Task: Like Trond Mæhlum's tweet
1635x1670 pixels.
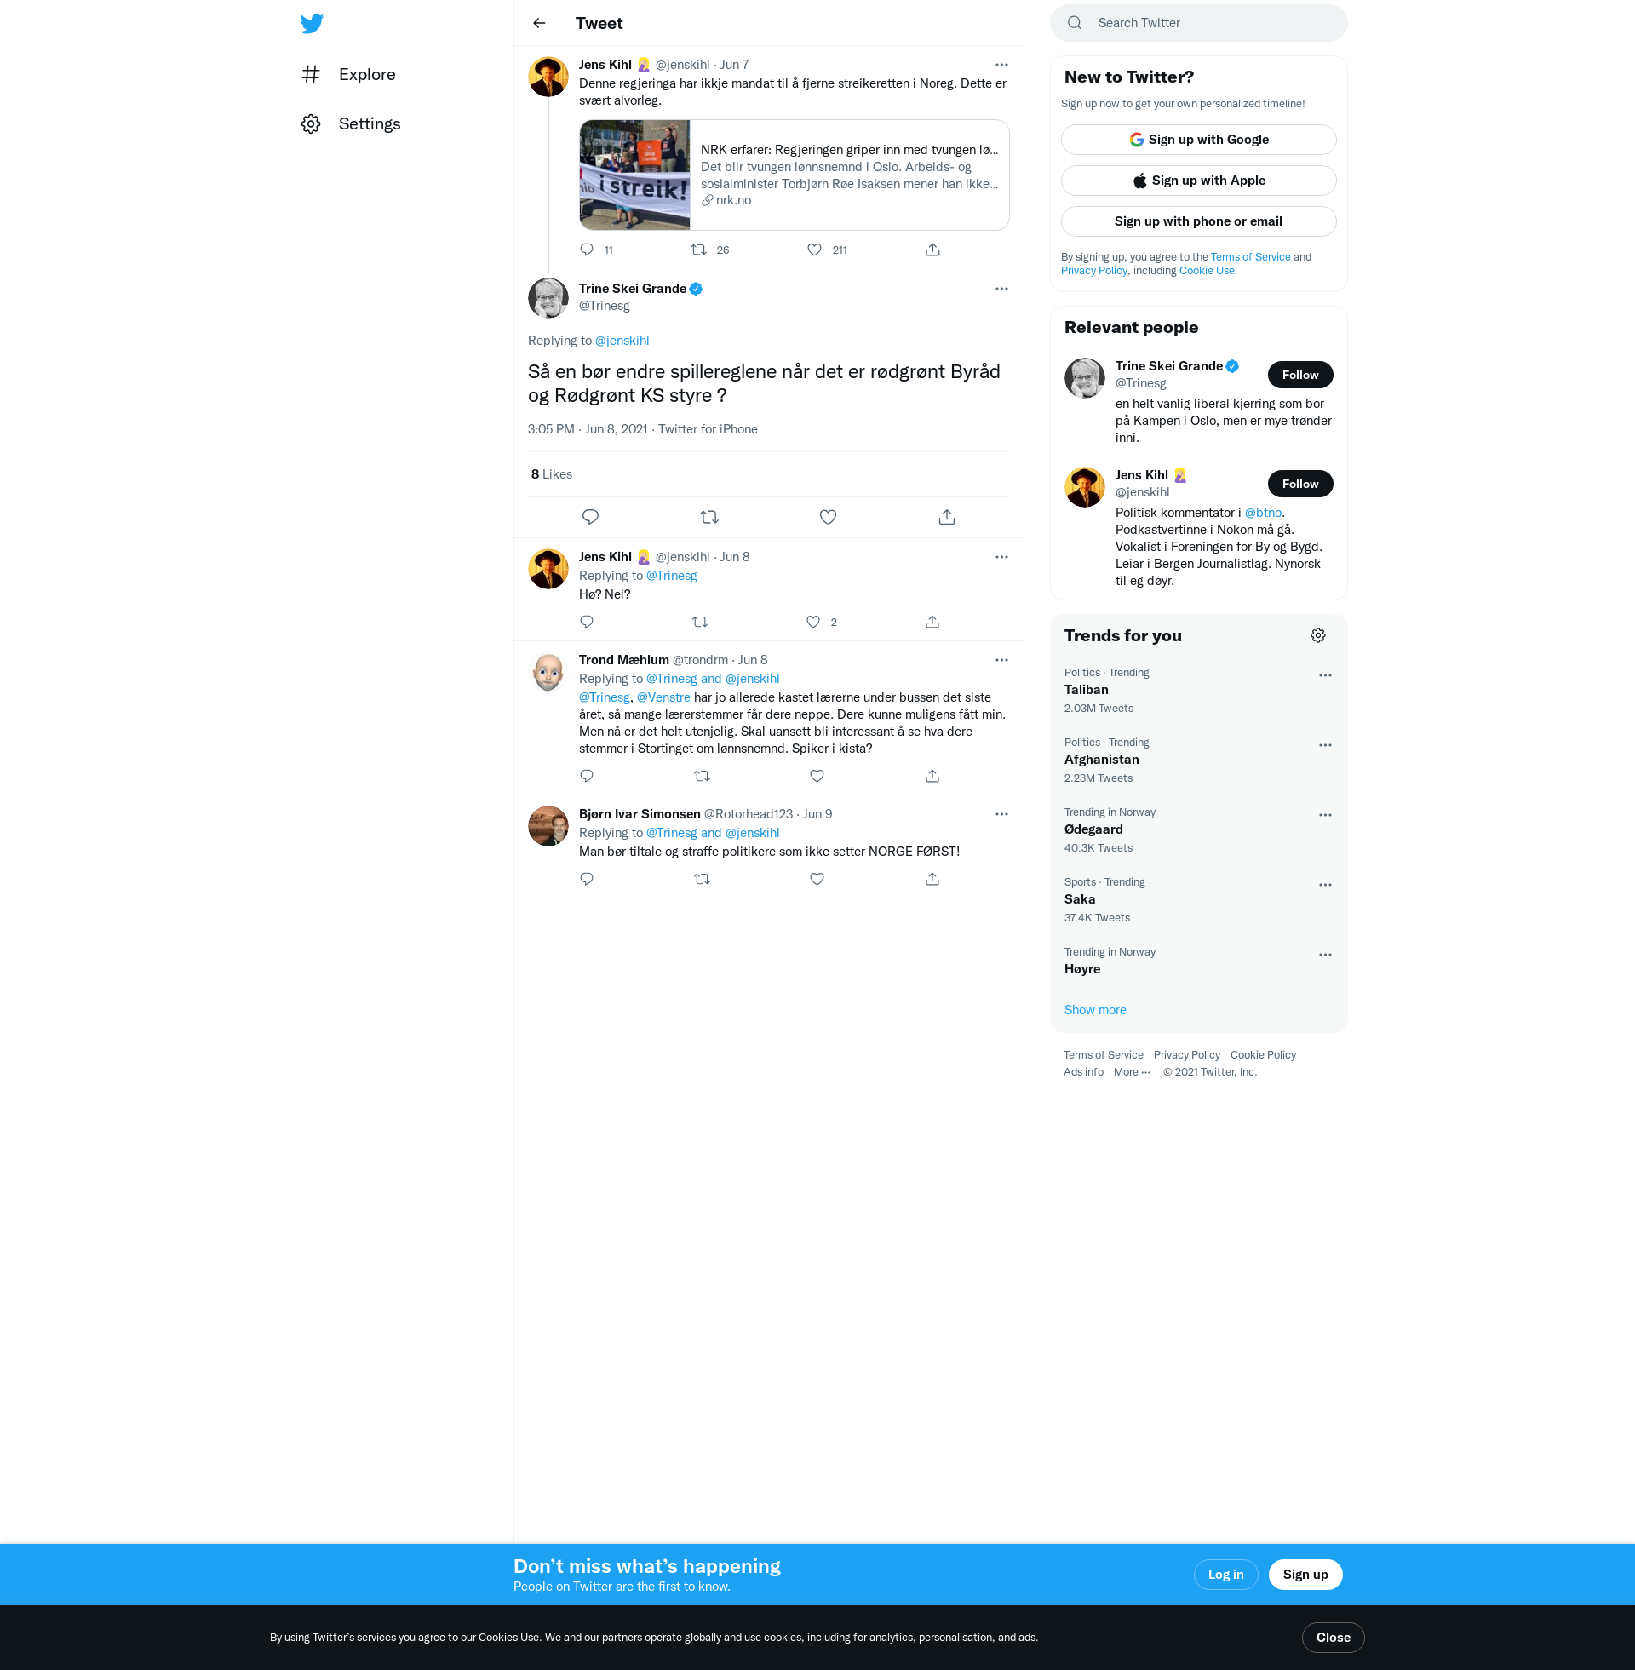Action: [x=817, y=776]
